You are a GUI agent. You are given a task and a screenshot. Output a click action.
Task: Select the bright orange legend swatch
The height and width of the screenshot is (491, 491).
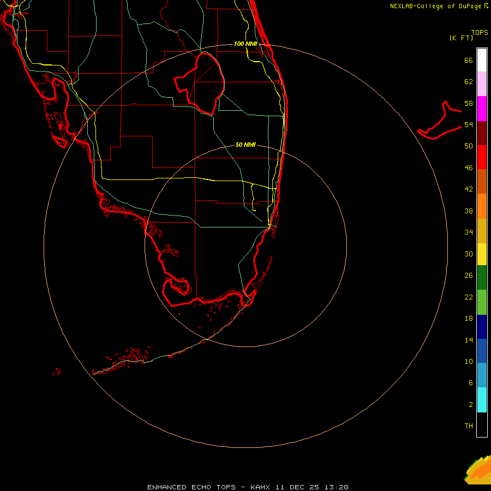(482, 206)
